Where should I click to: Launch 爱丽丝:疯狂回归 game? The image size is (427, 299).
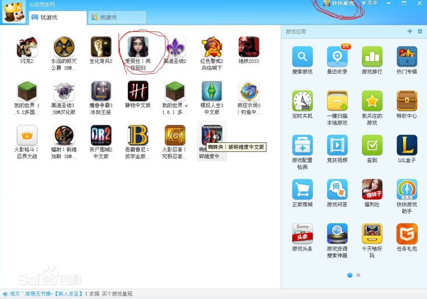tap(138, 47)
